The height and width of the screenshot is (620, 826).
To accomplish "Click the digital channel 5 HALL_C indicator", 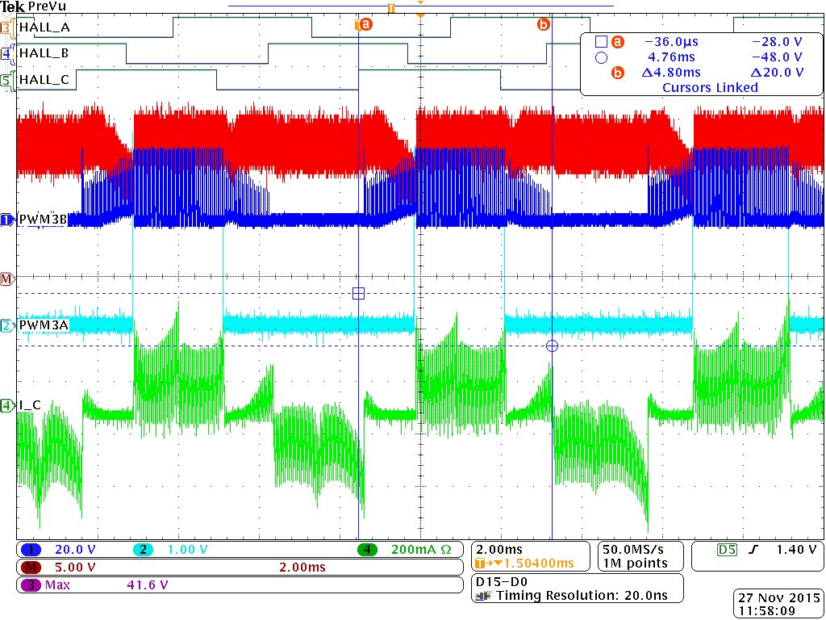I will click(x=6, y=80).
